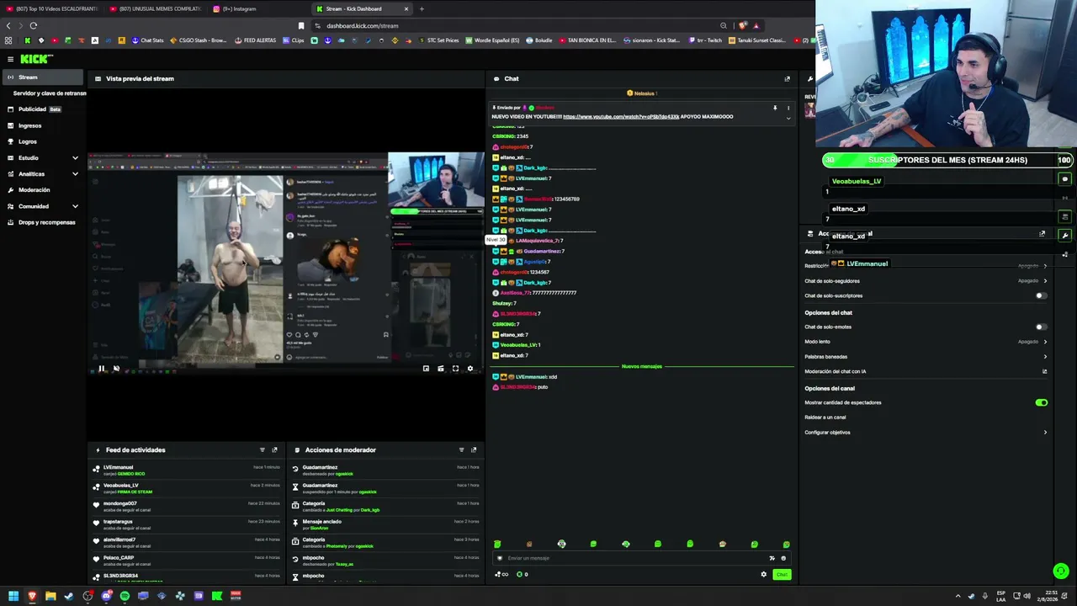Open Modo lento options
The width and height of the screenshot is (1077, 606).
coord(926,342)
